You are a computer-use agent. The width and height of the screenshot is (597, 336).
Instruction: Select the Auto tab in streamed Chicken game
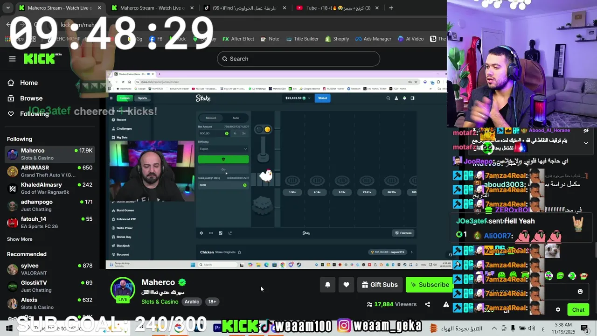click(236, 118)
